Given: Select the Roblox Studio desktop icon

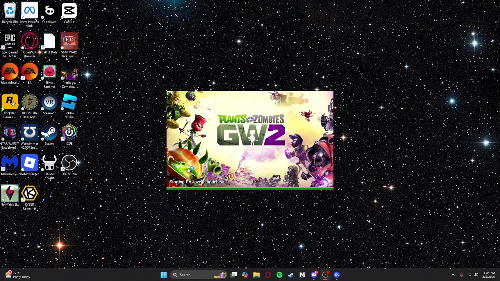Looking at the screenshot, I should 69,107.
